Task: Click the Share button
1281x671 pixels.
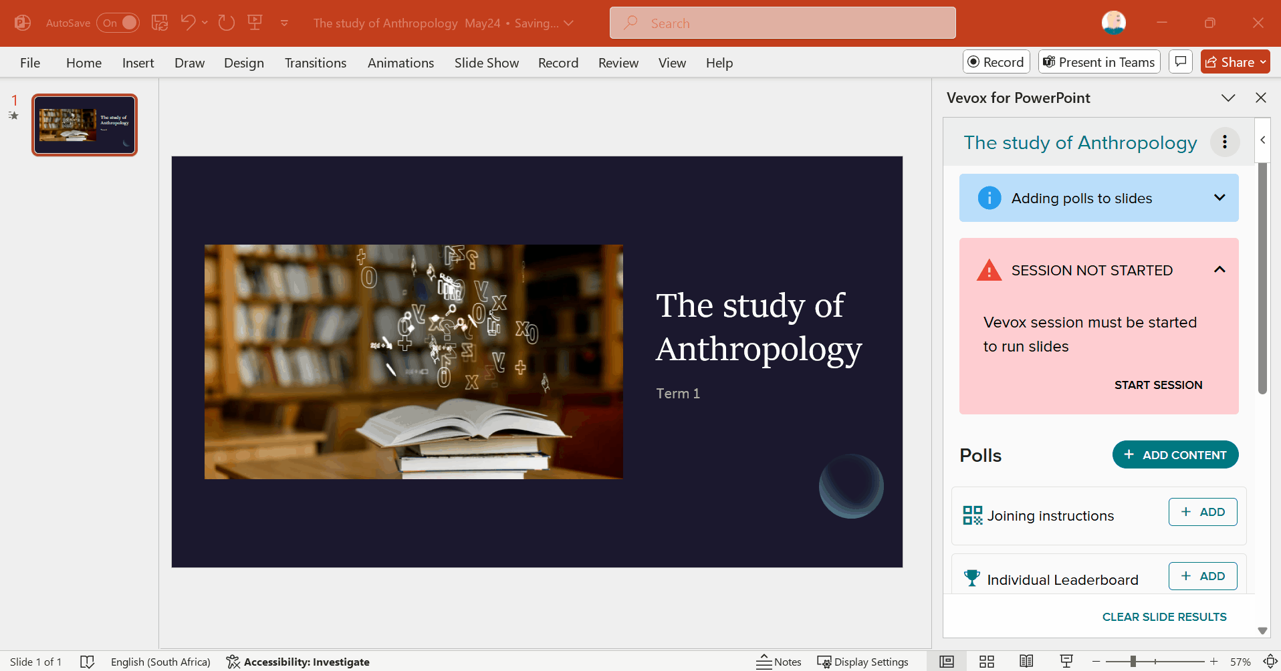Action: [x=1235, y=61]
